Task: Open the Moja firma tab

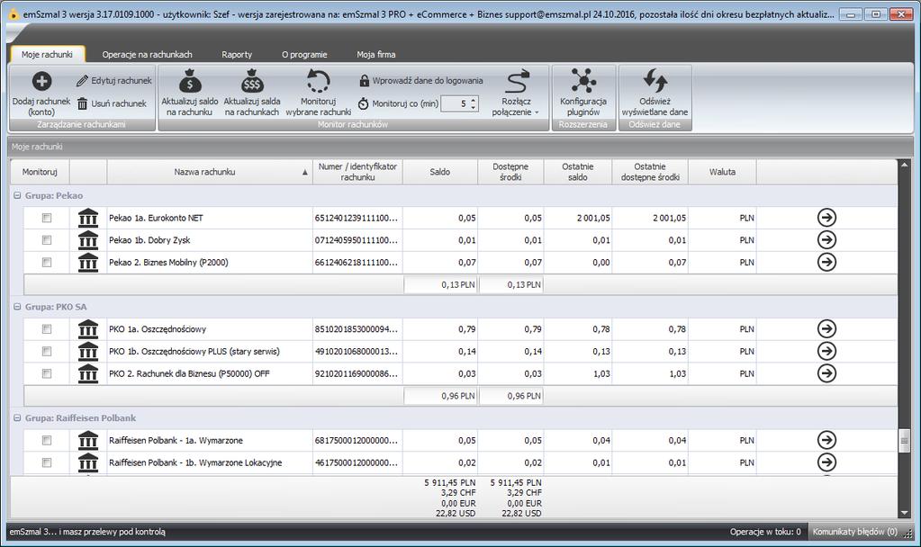Action: click(x=376, y=55)
